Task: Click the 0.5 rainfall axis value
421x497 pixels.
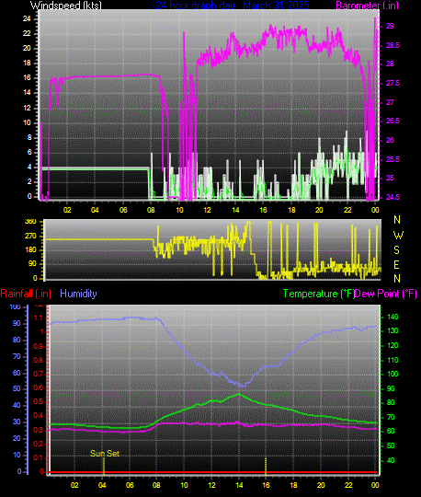Action: 39,402
